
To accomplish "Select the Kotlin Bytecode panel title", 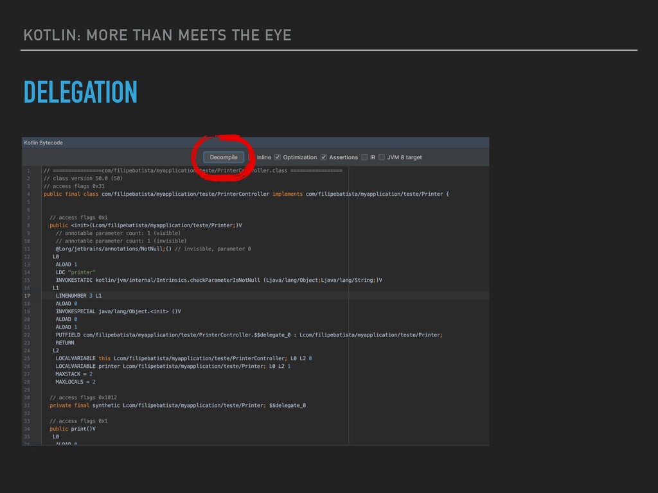I will [43, 143].
